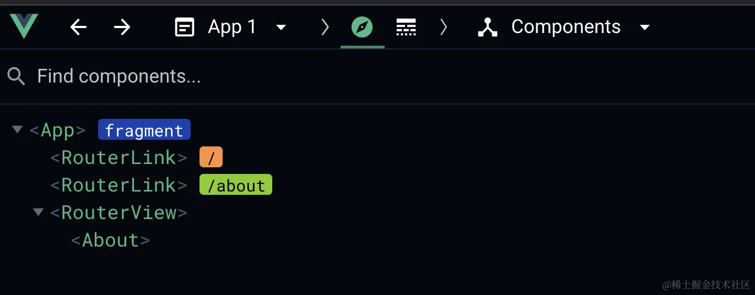Select the RouterView component node
755x295 pixels.
[x=119, y=212]
